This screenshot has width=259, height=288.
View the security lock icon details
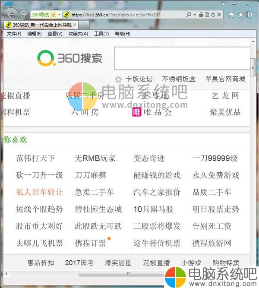[201, 15]
